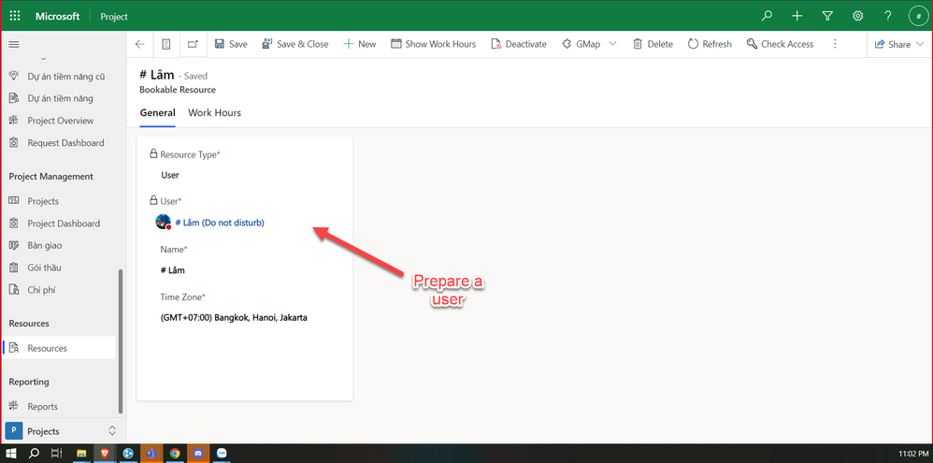Open the more commands vertical ellipsis
Screen dimensions: 933x463
coord(835,44)
